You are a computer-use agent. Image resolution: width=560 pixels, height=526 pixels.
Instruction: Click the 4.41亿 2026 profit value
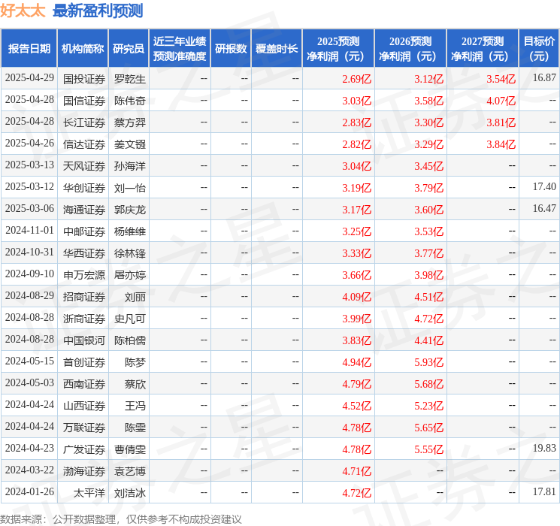click(429, 340)
